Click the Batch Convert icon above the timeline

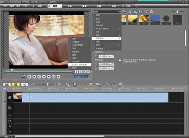pos(98,85)
